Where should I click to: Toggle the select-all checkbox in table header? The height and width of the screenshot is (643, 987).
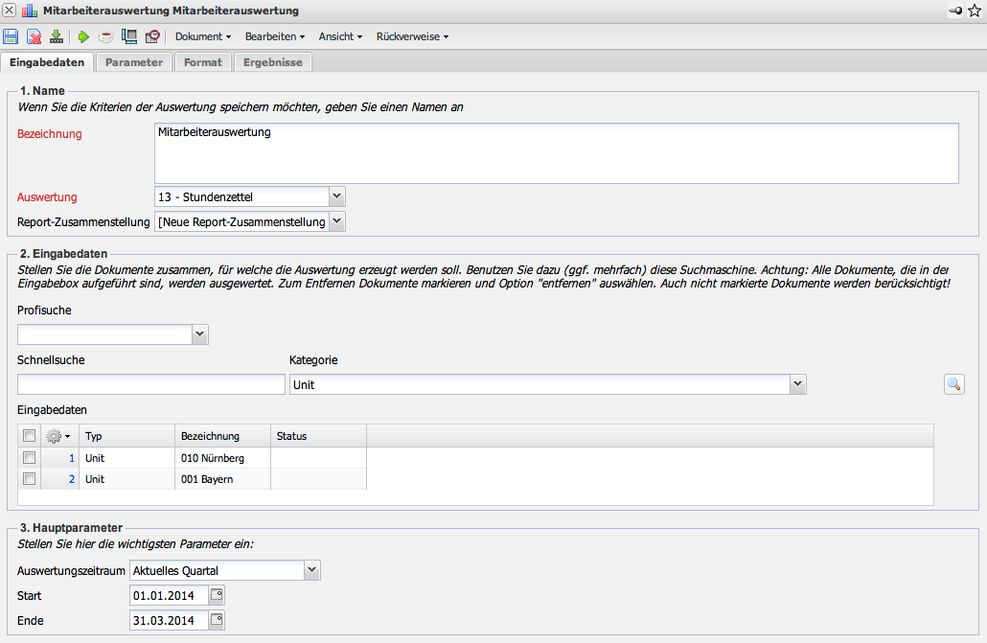click(30, 436)
